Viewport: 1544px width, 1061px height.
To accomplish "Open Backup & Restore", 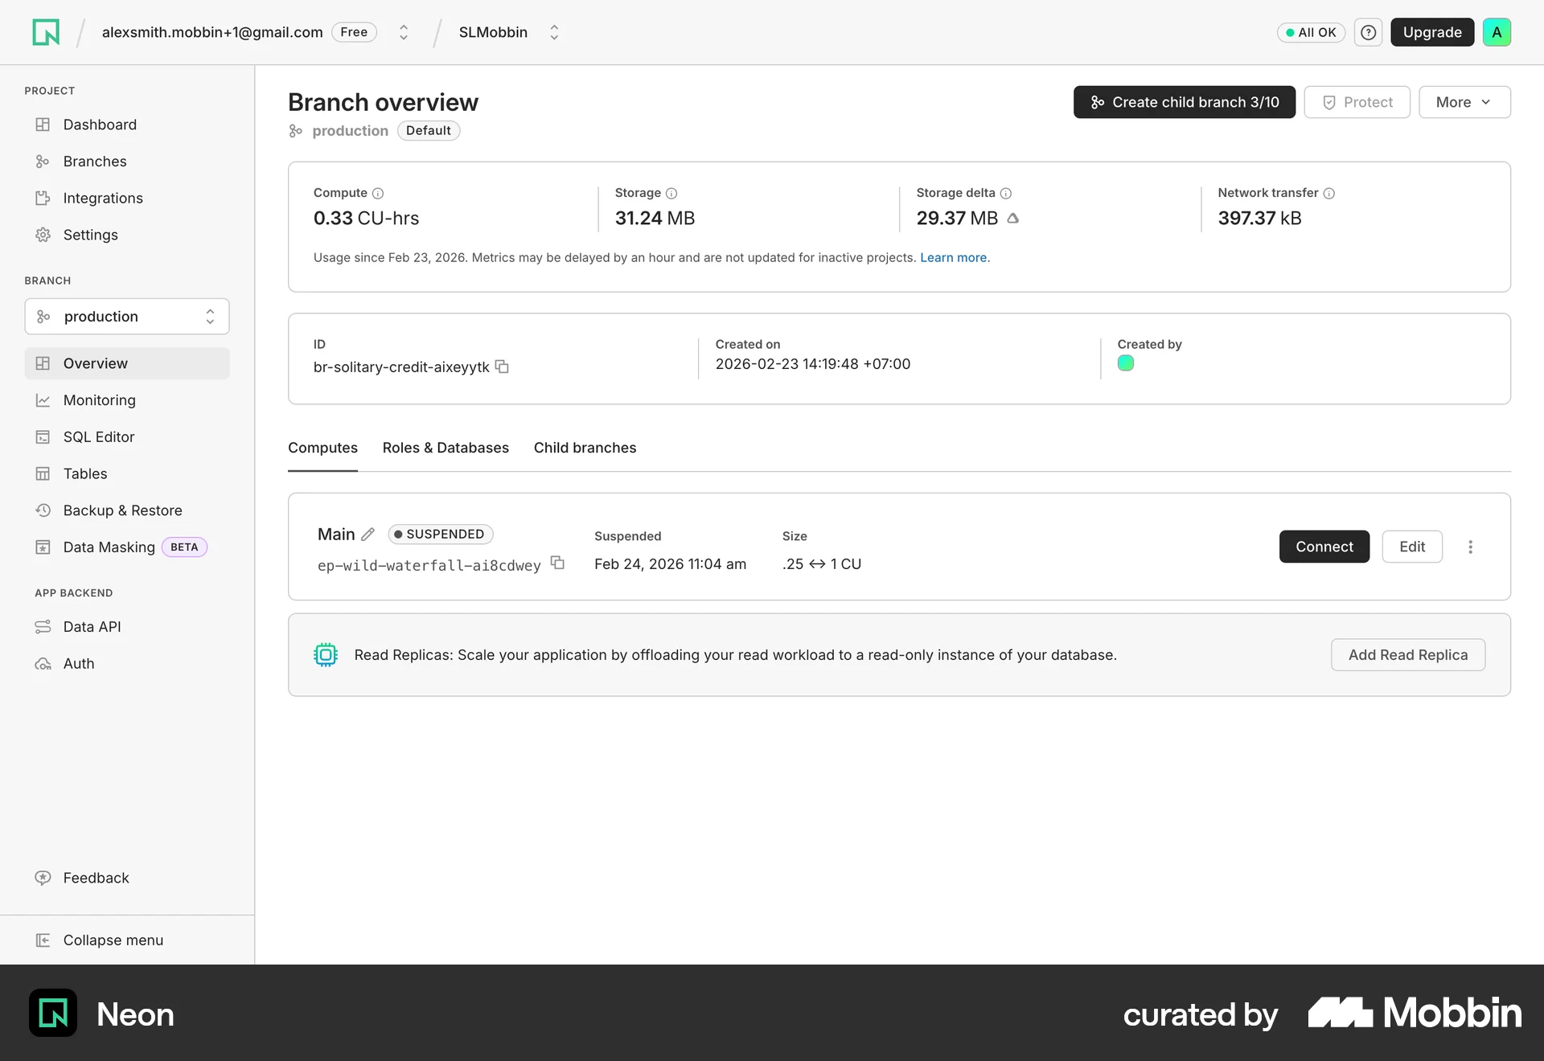I will click(127, 510).
